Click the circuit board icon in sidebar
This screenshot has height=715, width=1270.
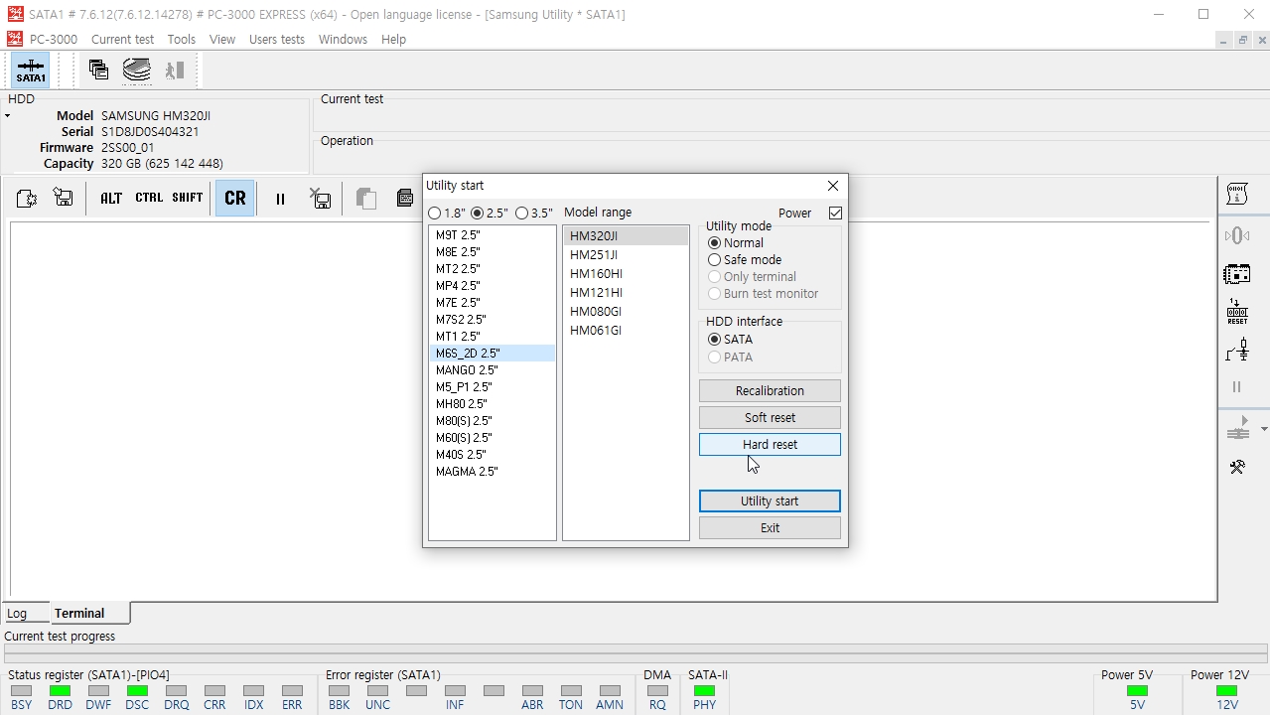1237,273
